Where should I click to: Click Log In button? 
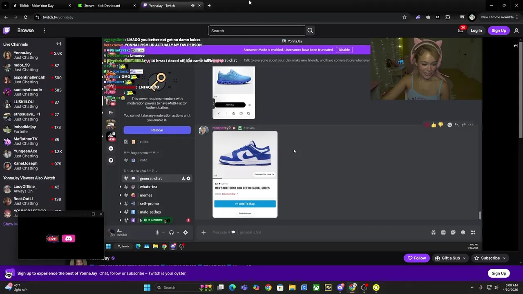tap(476, 31)
